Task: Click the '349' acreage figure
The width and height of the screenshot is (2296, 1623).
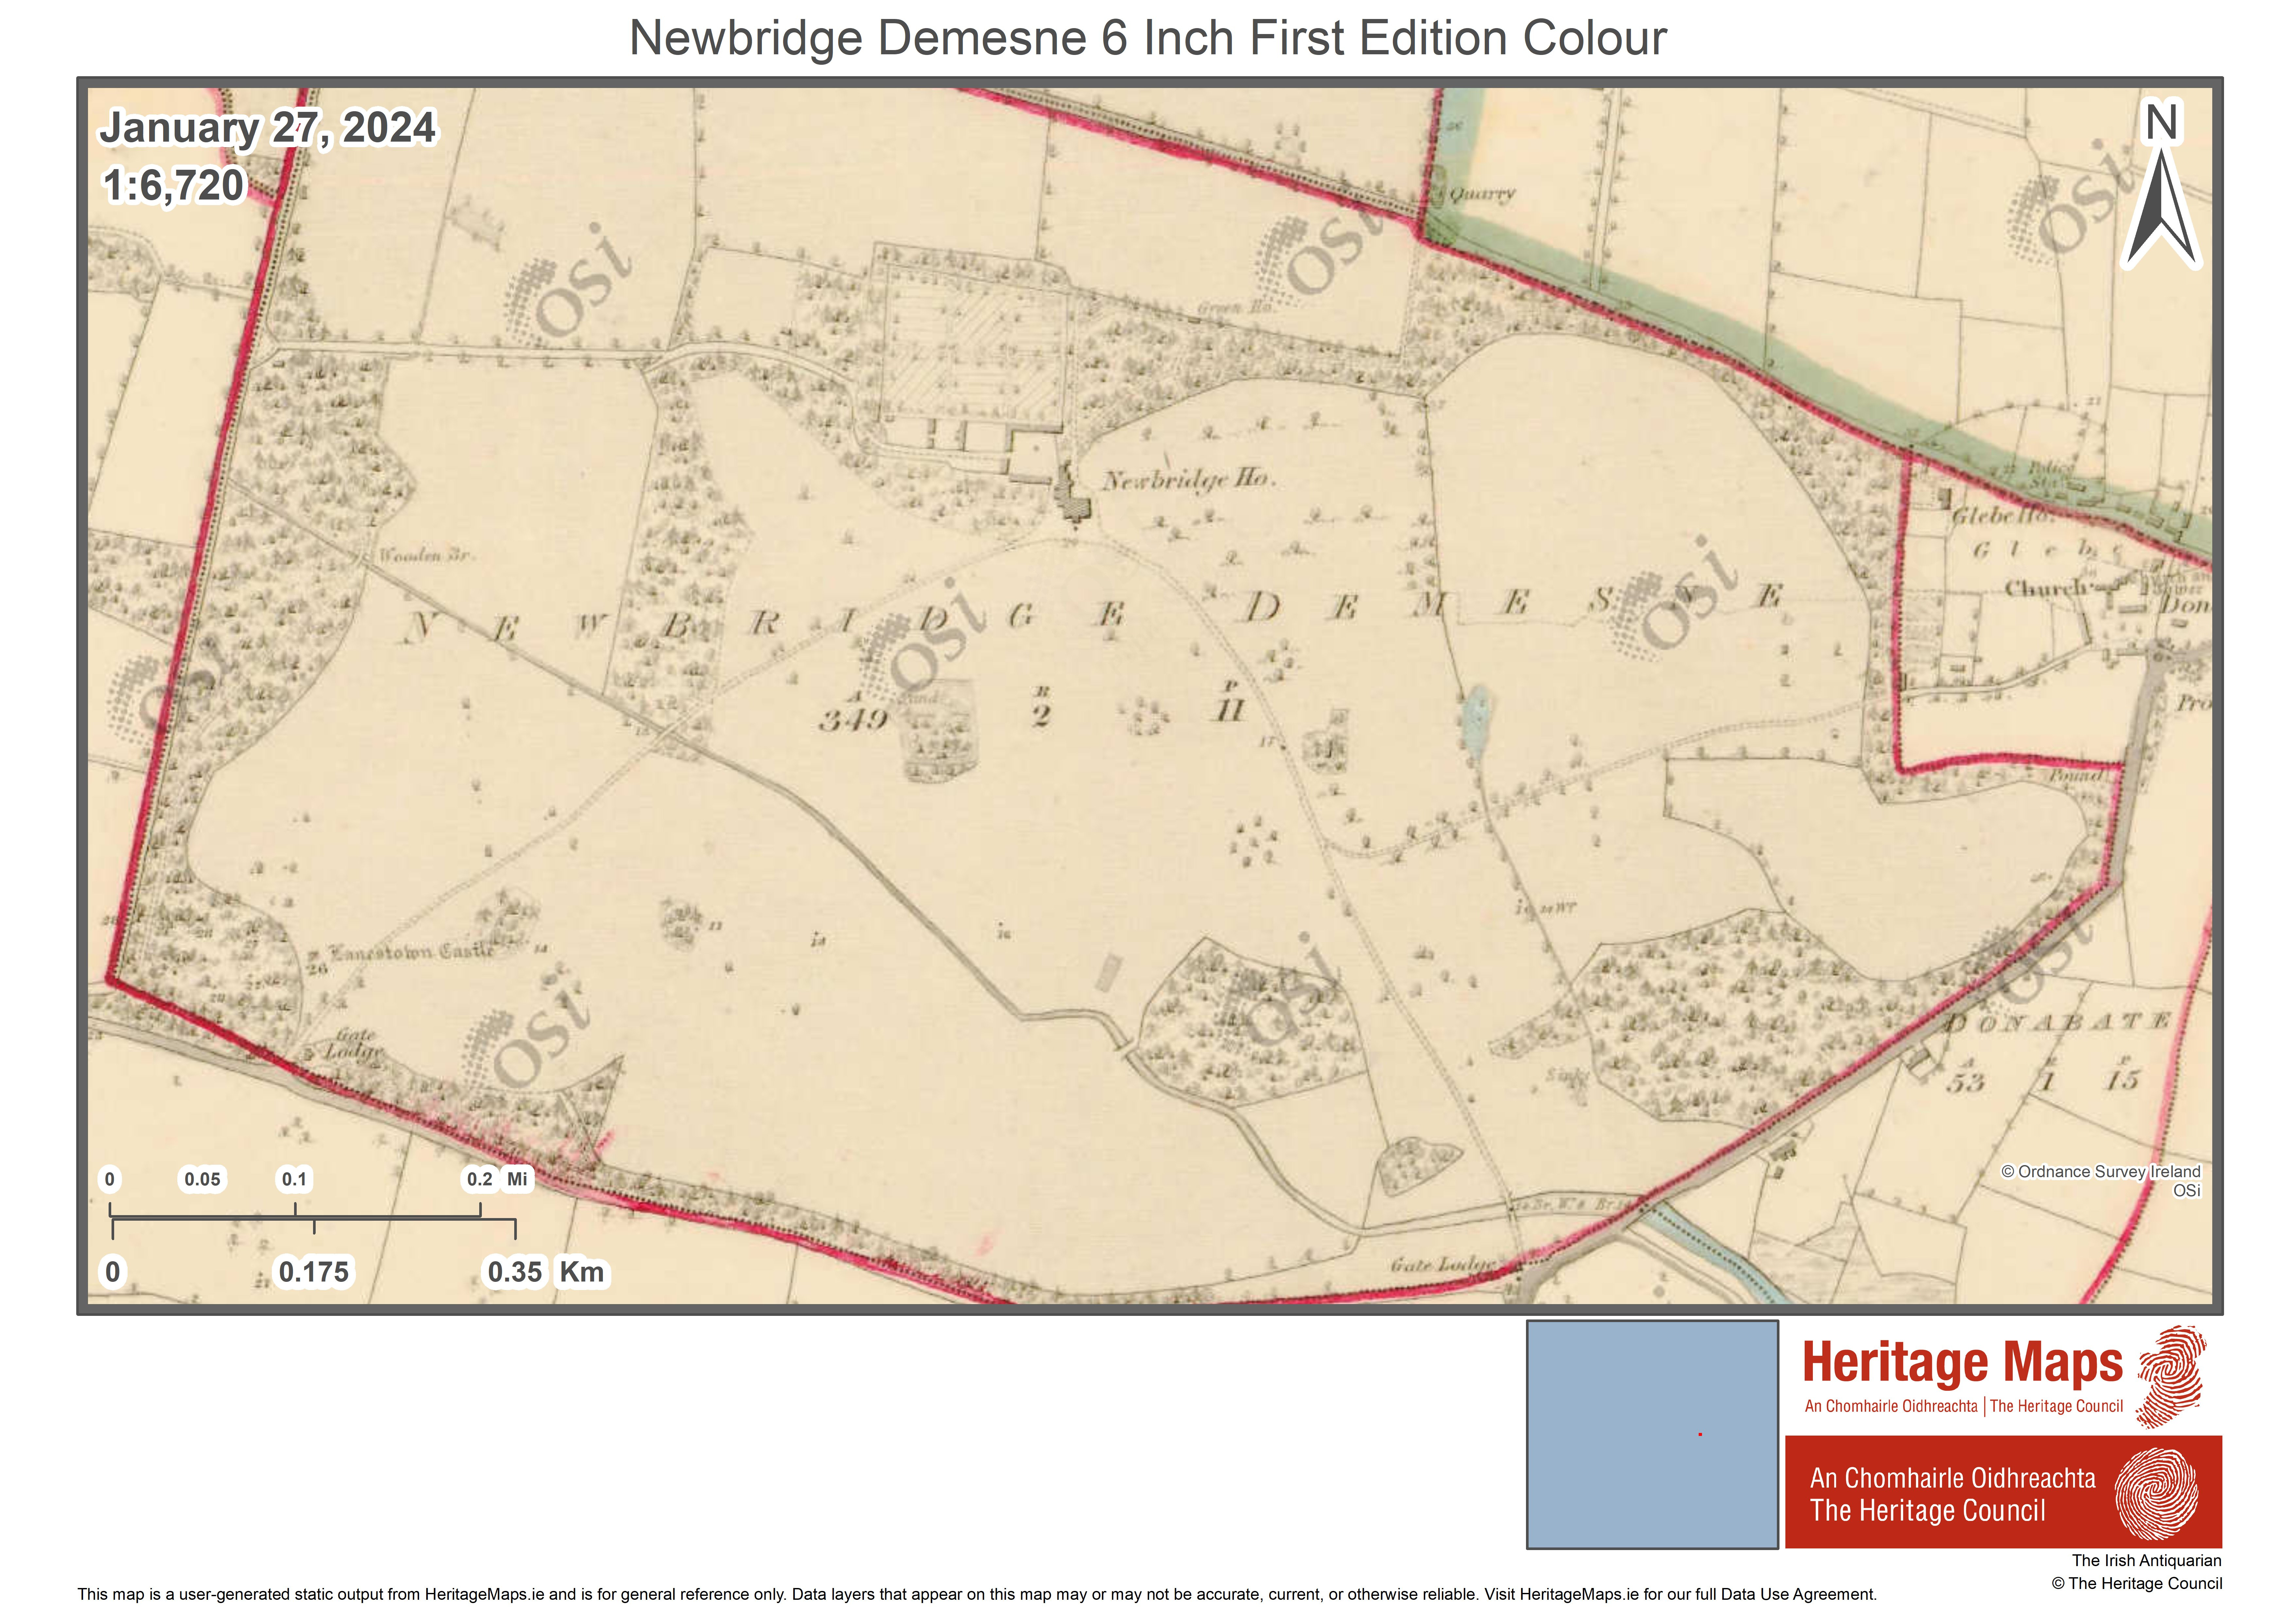Action: (x=853, y=720)
